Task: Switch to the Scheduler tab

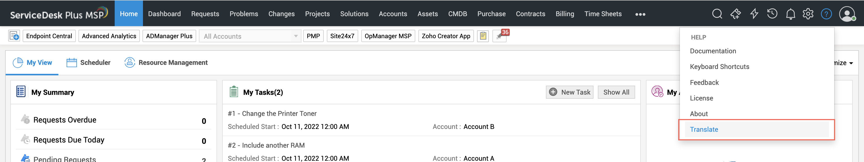Action: 88,63
